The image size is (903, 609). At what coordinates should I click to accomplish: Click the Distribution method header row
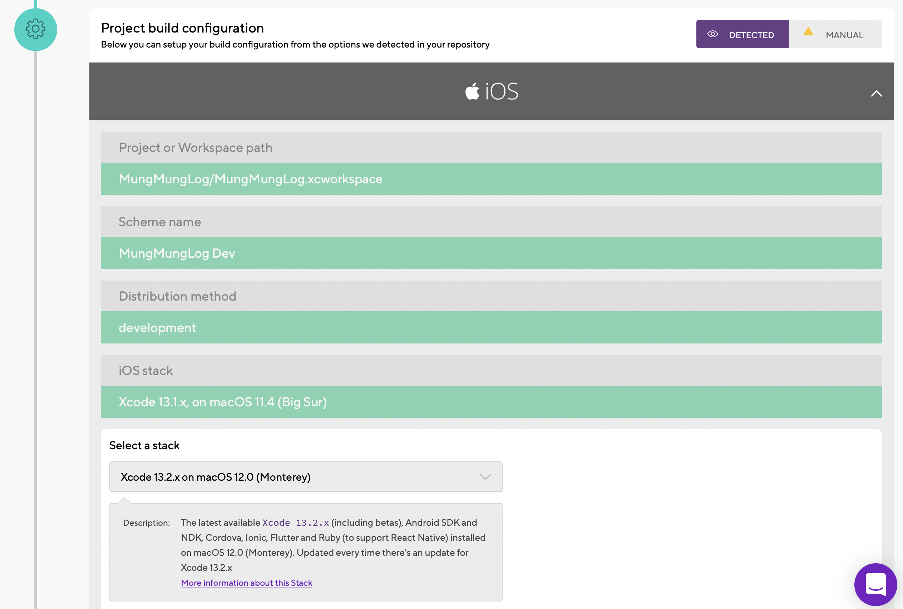pyautogui.click(x=491, y=296)
